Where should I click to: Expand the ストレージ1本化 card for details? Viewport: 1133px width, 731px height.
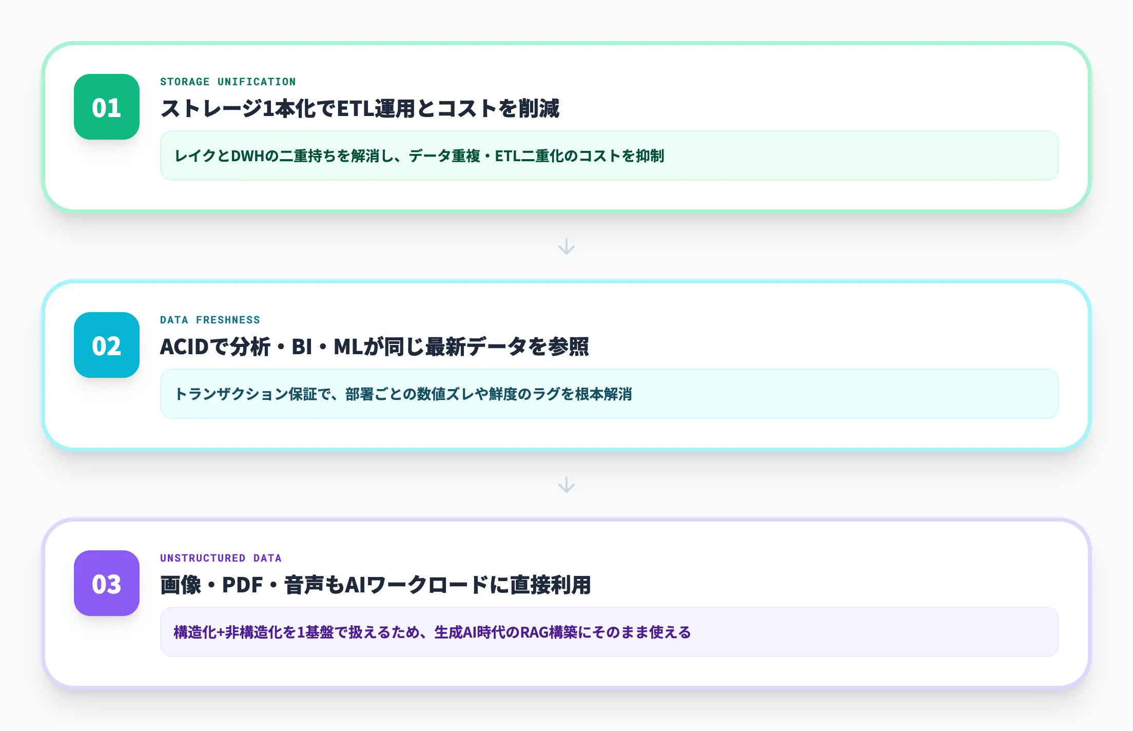(564, 126)
